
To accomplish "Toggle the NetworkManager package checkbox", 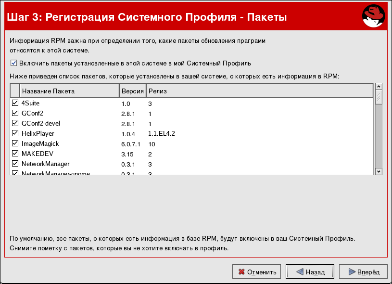I will point(15,164).
